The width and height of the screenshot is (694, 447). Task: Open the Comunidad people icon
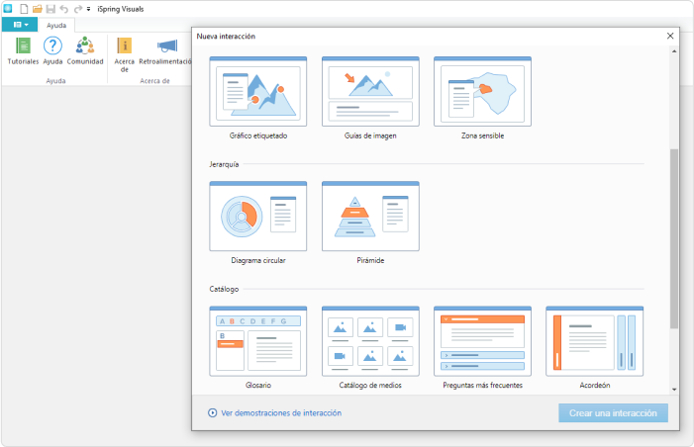[x=84, y=45]
